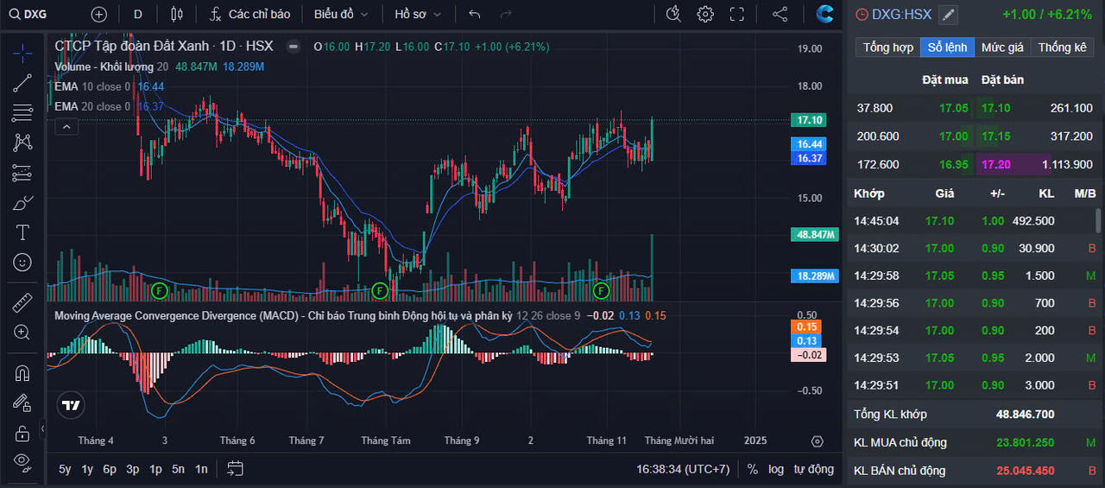The width and height of the screenshot is (1105, 488).
Task: Toggle log scale on price axis
Action: 776,469
